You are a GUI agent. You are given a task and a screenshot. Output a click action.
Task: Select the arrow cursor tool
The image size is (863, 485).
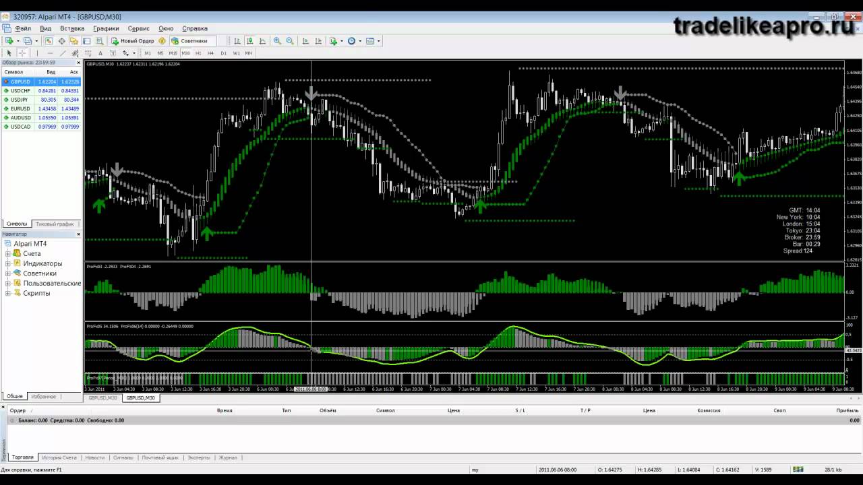(x=9, y=53)
